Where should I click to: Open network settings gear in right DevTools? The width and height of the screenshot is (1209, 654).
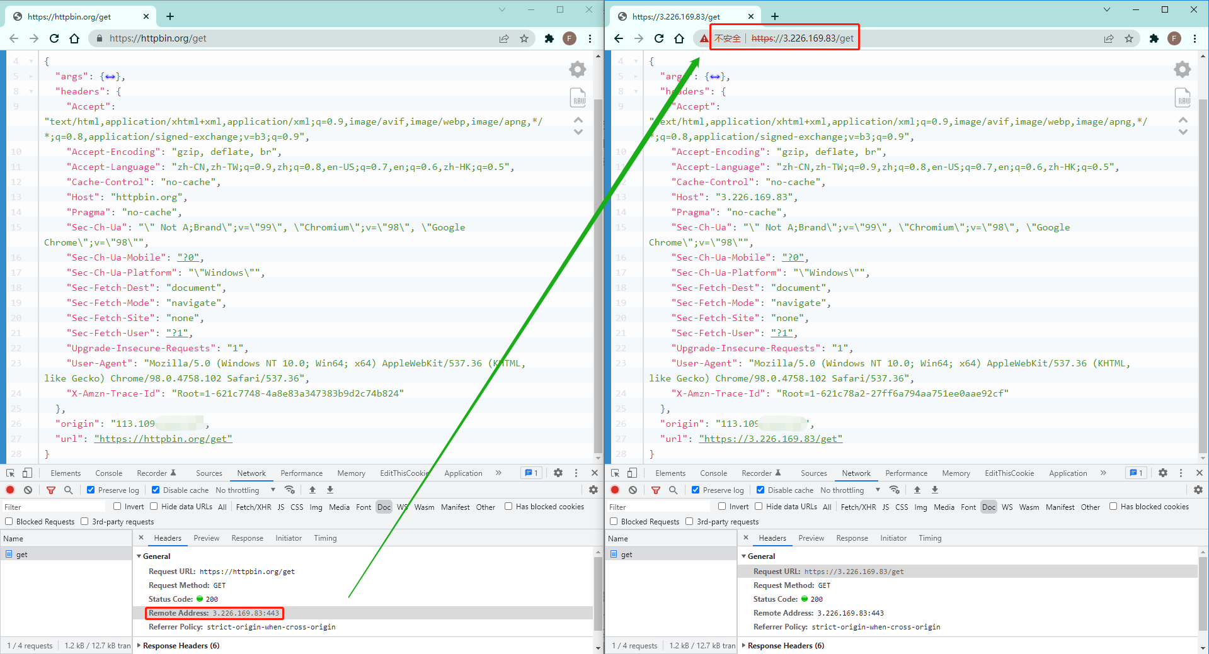pyautogui.click(x=1198, y=490)
